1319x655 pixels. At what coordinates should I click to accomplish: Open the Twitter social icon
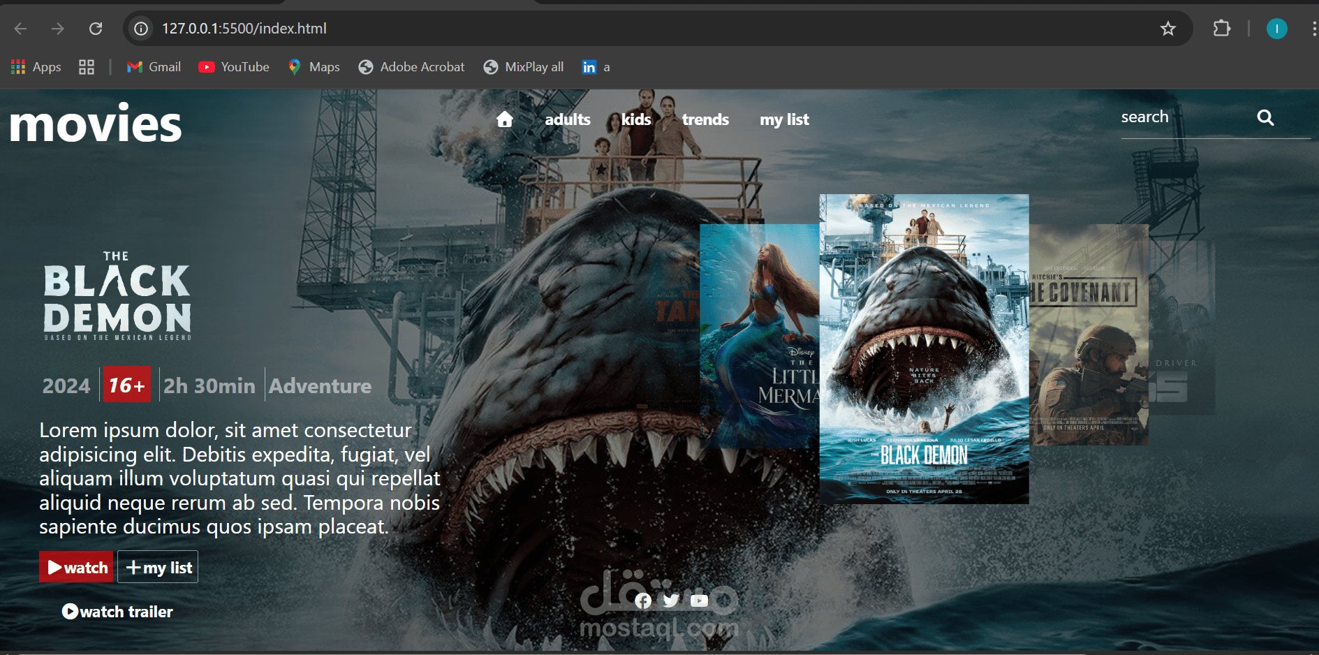(671, 601)
